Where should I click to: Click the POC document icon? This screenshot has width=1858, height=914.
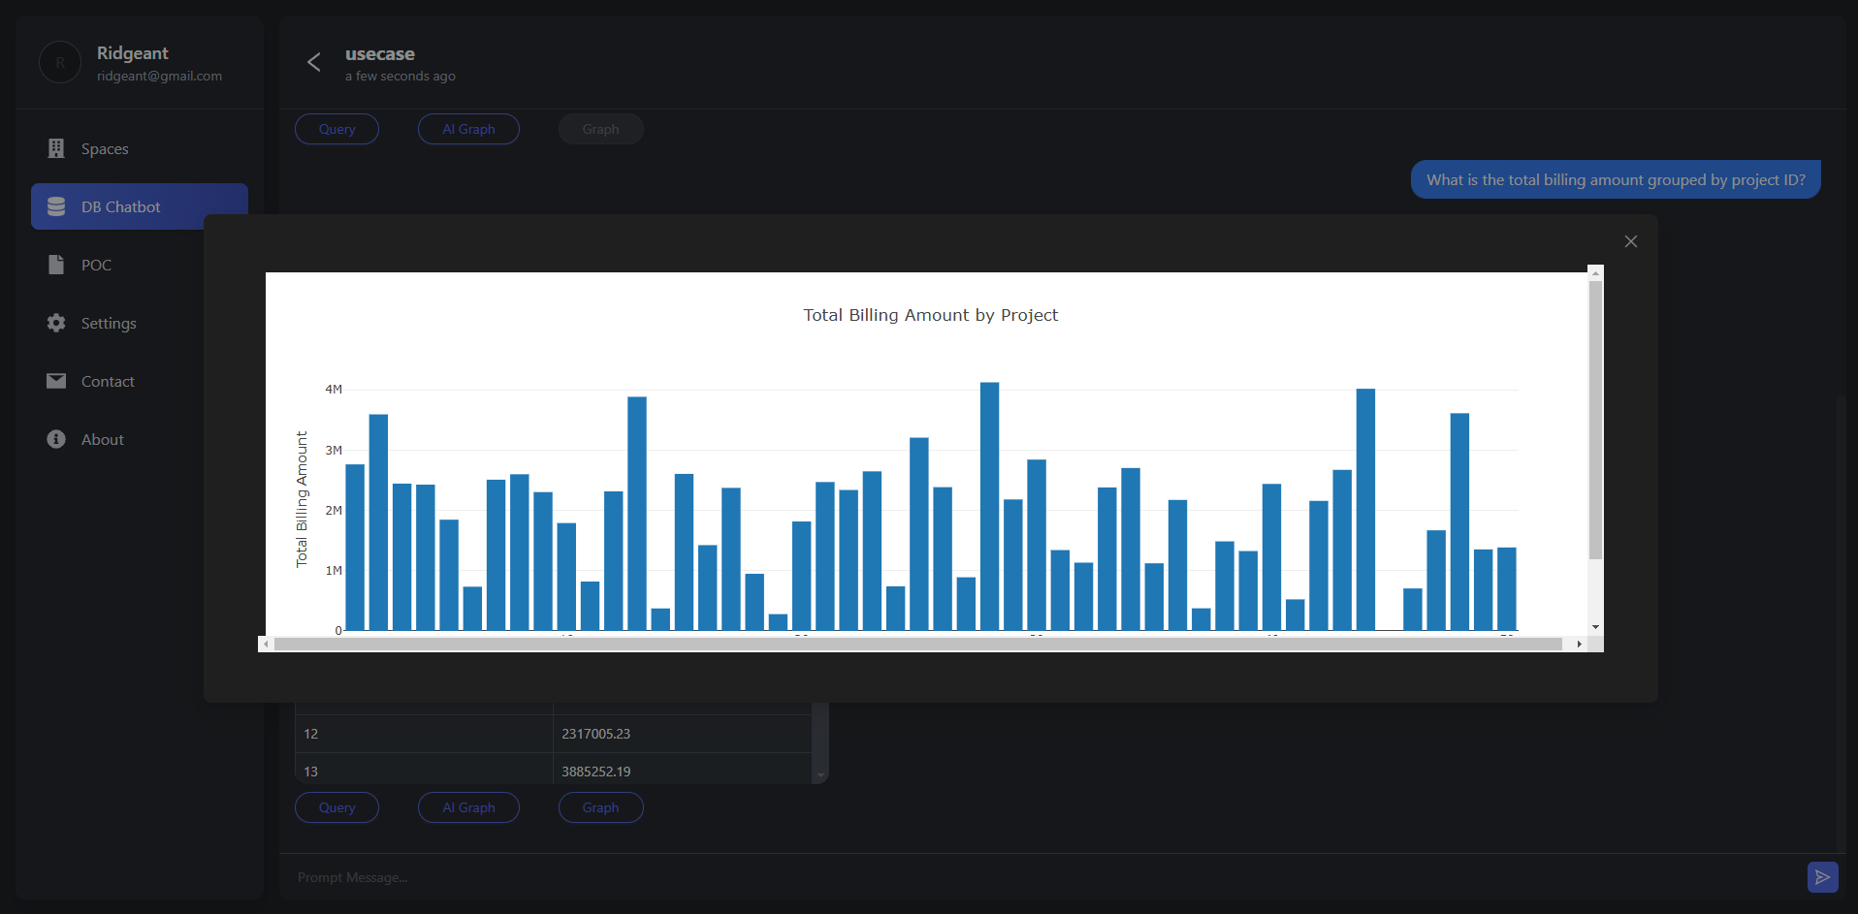[x=56, y=265]
